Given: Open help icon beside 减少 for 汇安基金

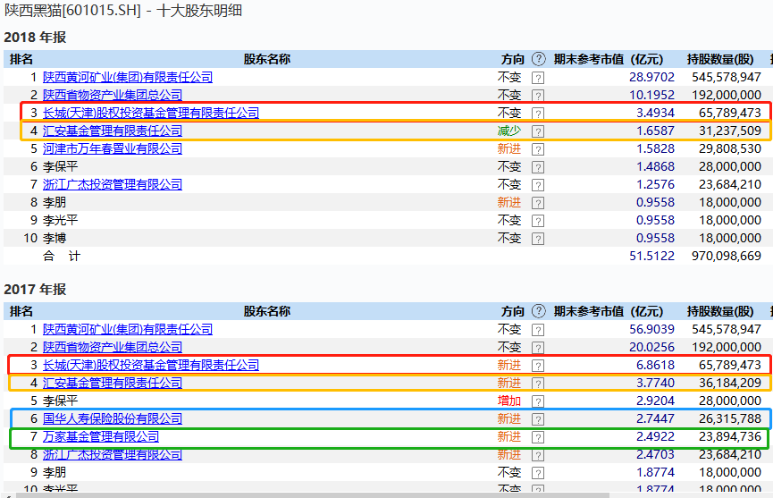Looking at the screenshot, I should click(538, 131).
